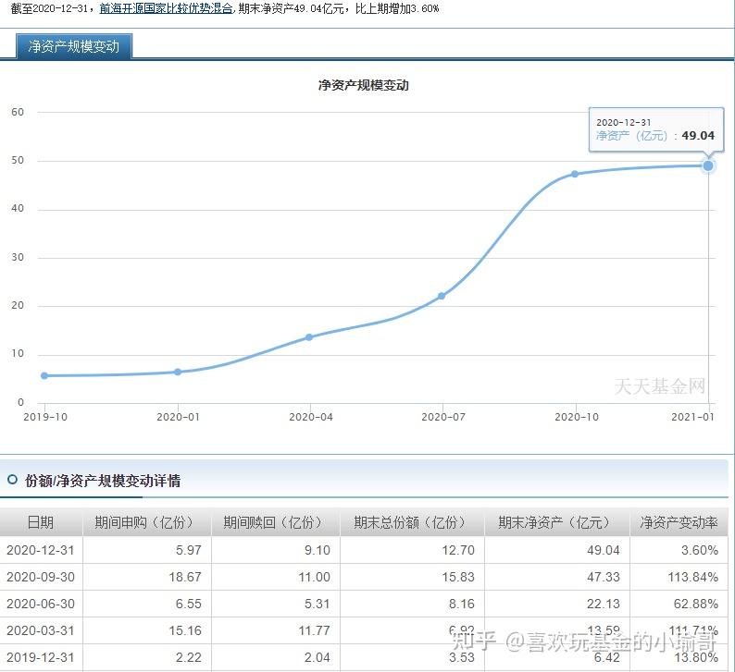The width and height of the screenshot is (735, 672).
Task: Click the 日期 column header
Action: [x=41, y=522]
